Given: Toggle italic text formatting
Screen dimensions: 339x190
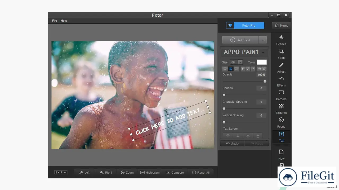Looking at the screenshot, I should (x=248, y=69).
